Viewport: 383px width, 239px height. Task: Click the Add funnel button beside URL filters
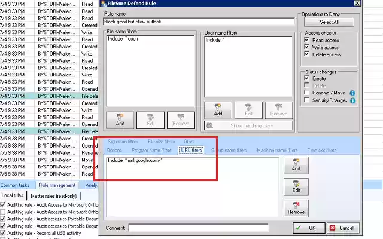coord(296,165)
